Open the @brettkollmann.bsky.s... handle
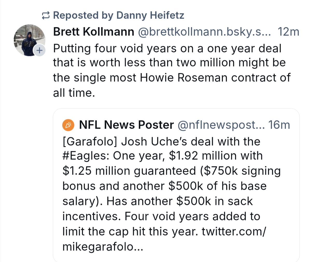The height and width of the screenshot is (262, 311). click(204, 32)
